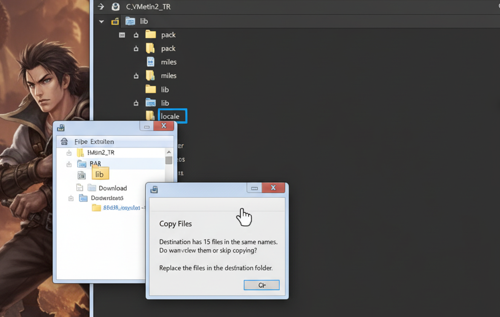Screen dimensions: 500x317
Task: Click the plain yellow lib folder icon
Action: 151,89
